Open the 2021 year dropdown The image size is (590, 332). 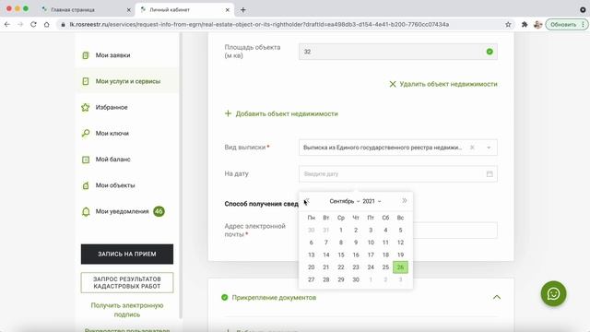(x=372, y=201)
